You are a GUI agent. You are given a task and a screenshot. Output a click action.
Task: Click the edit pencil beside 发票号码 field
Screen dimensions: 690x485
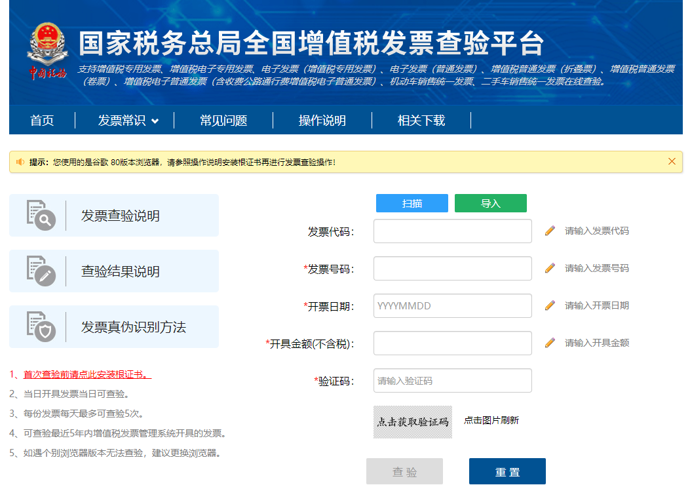(x=550, y=268)
